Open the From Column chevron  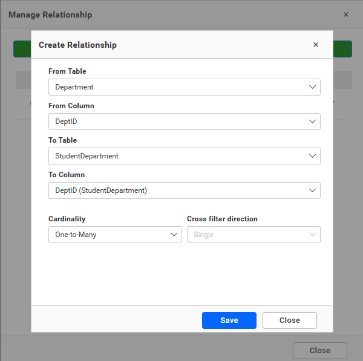click(312, 122)
